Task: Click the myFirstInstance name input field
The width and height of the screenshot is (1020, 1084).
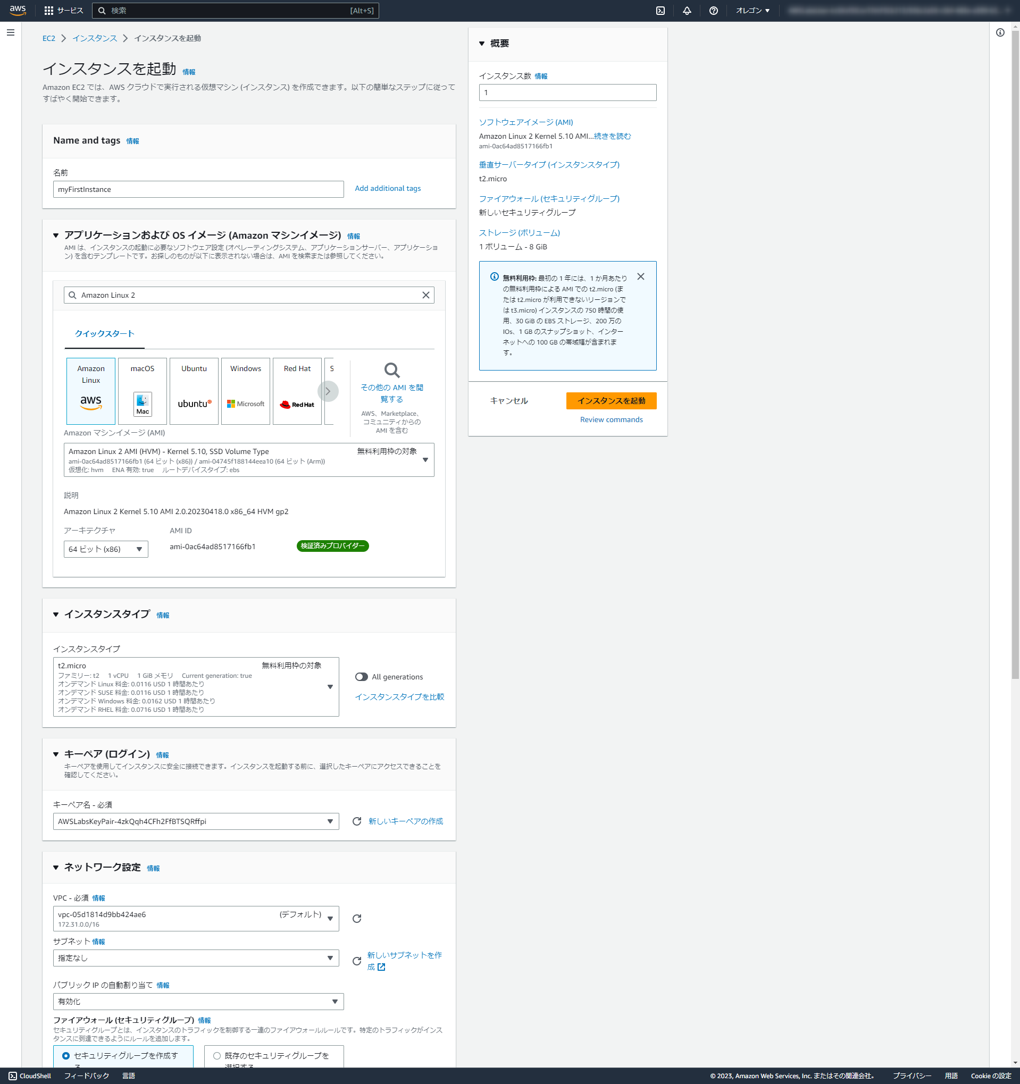Action: tap(198, 189)
